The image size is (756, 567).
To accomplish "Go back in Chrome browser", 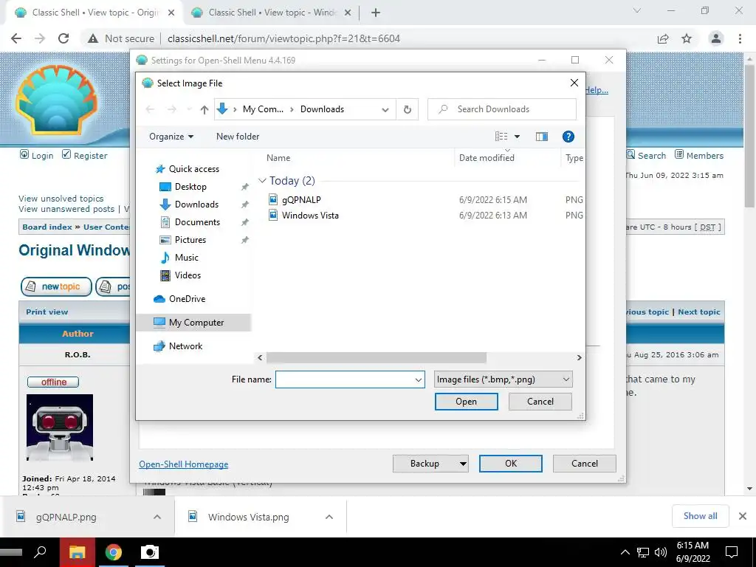I will coord(16,38).
